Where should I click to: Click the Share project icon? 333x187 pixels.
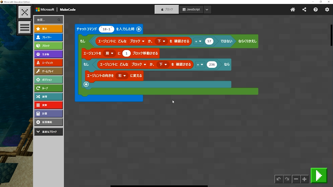tap(304, 10)
